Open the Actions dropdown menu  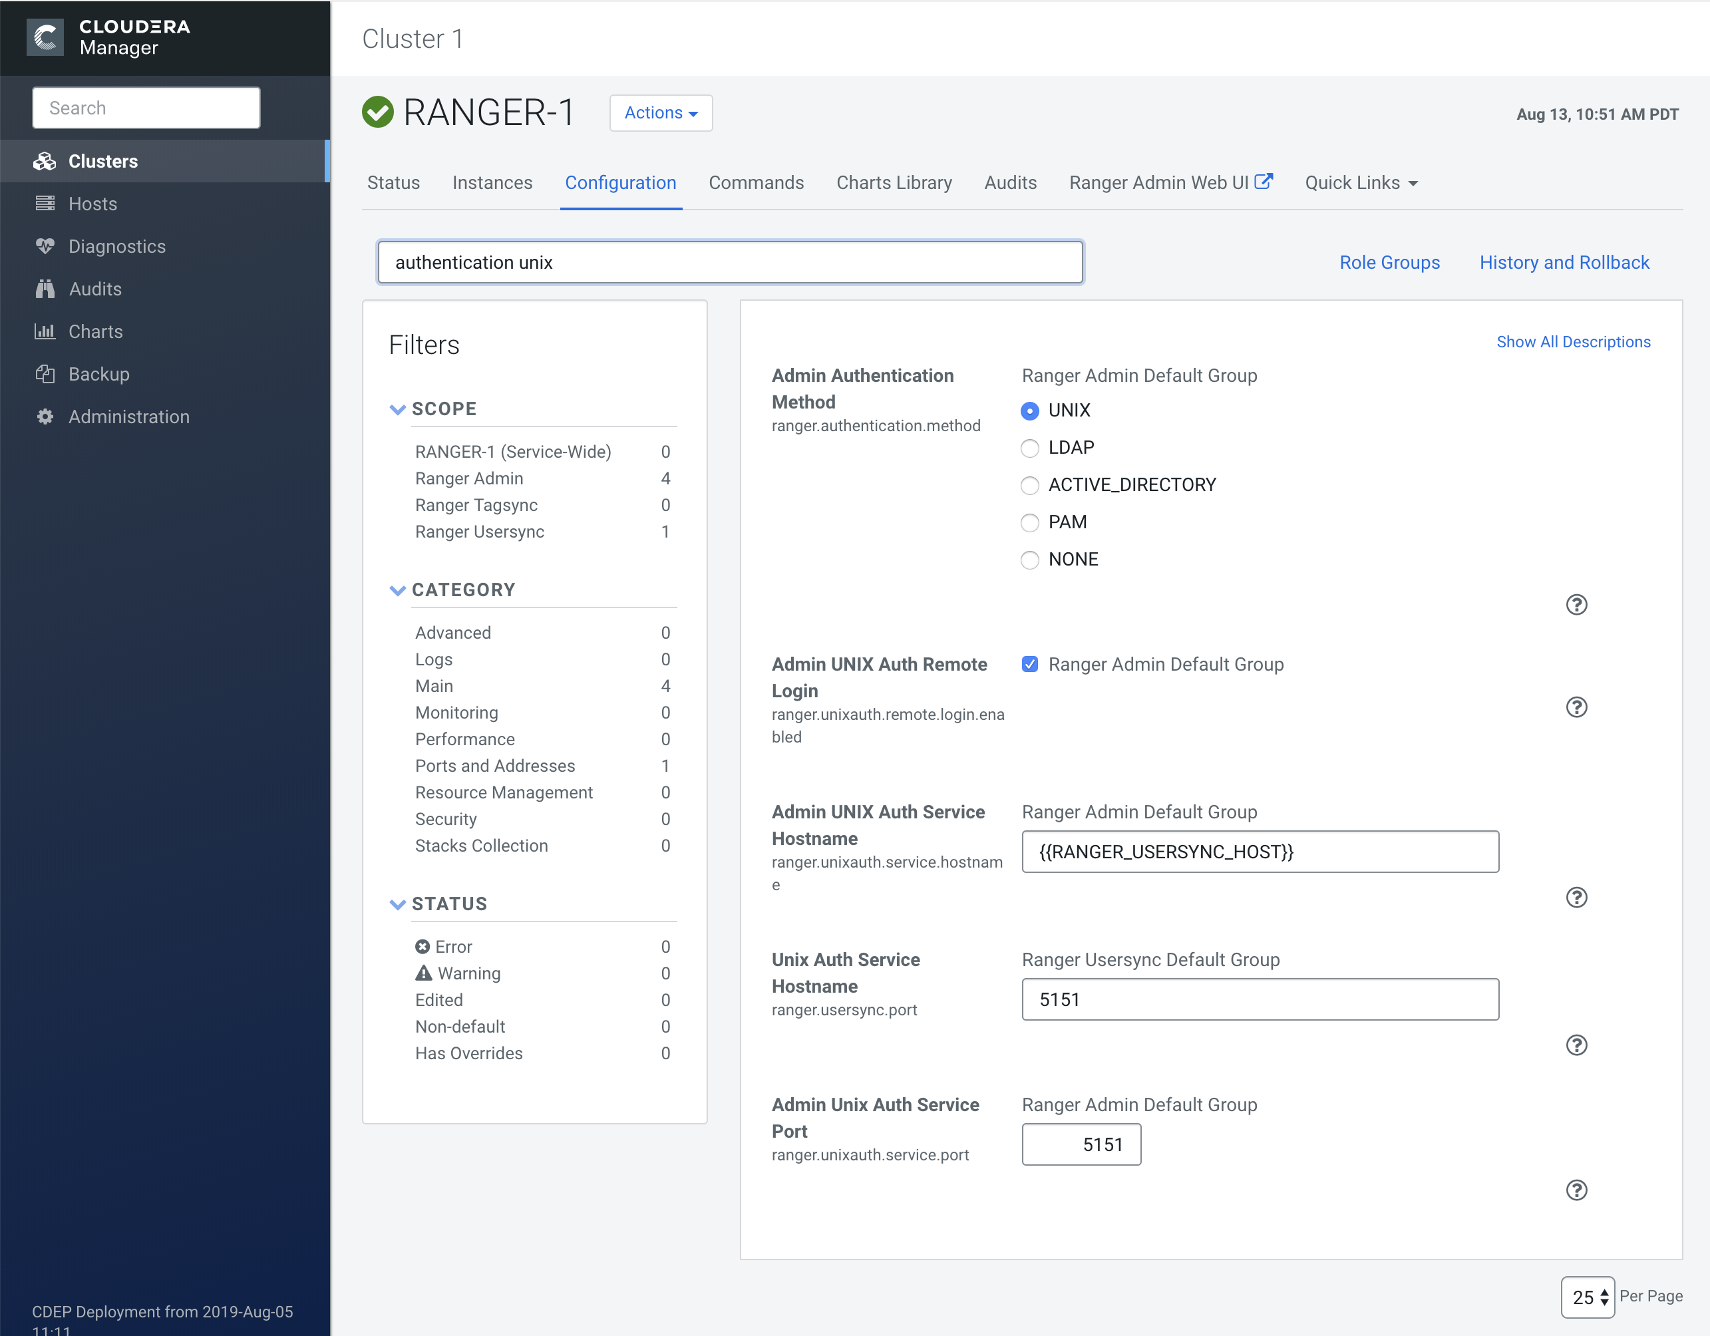point(660,112)
